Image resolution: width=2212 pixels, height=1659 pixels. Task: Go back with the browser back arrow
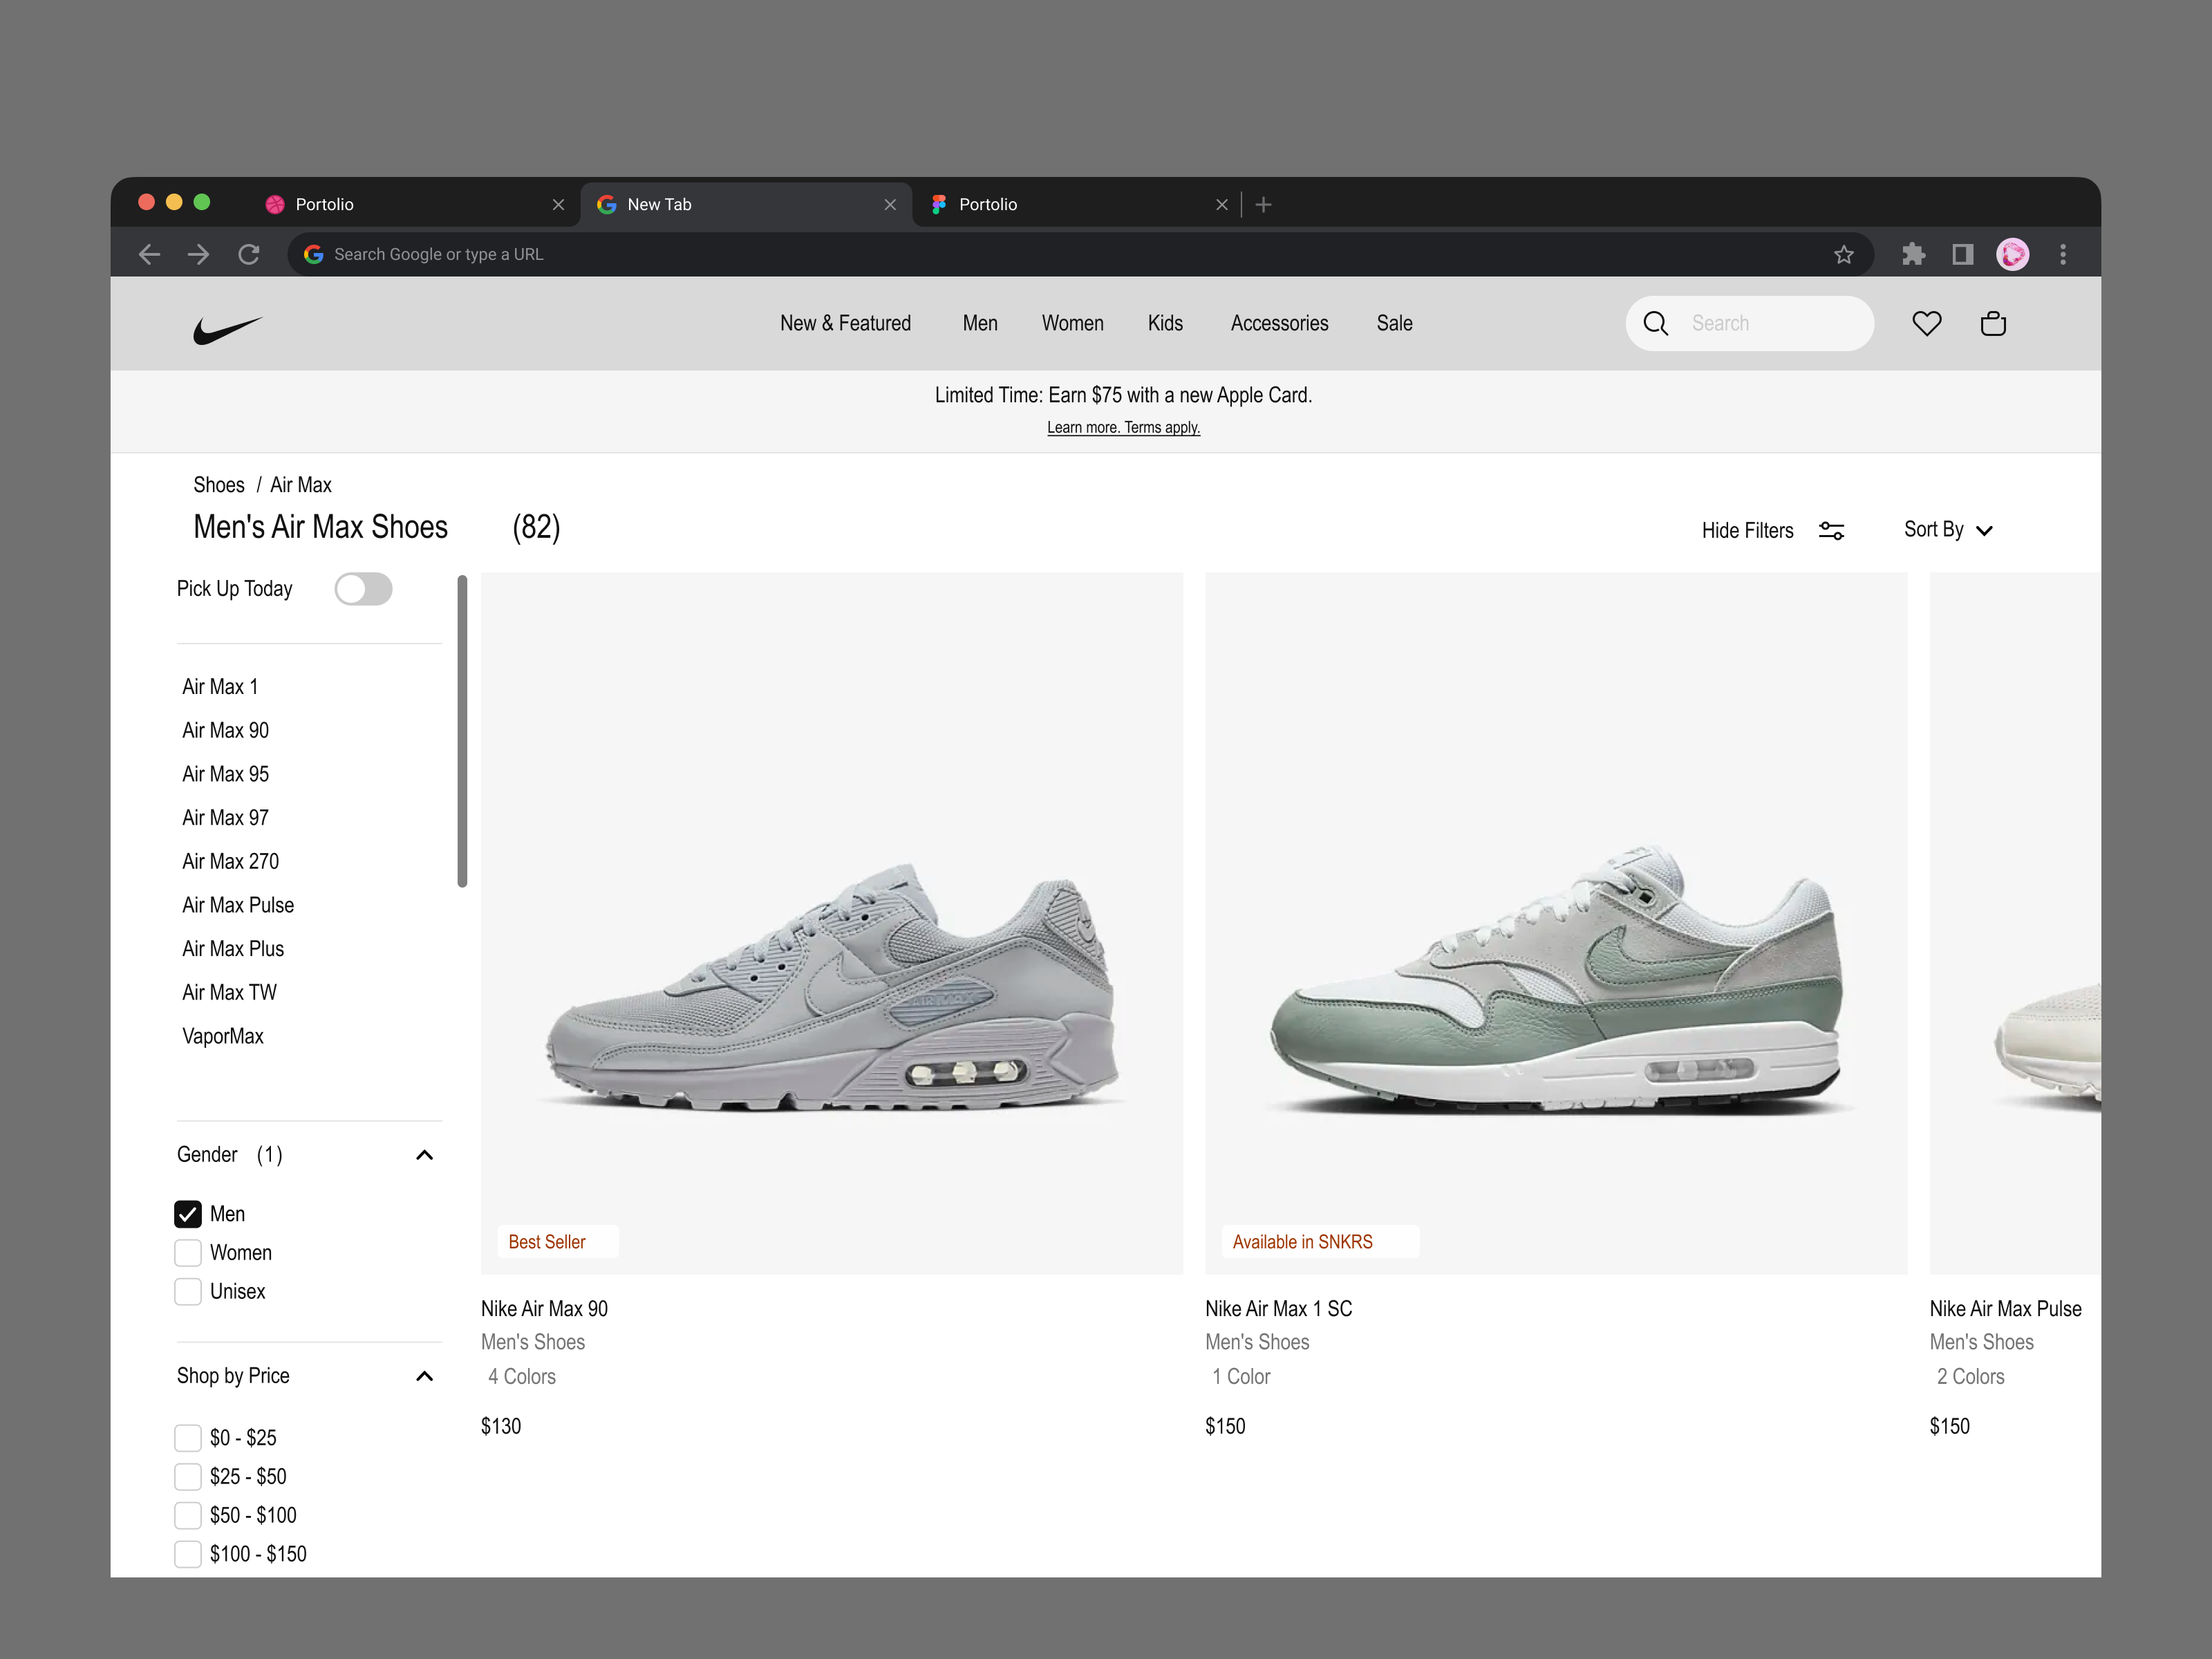coord(149,254)
